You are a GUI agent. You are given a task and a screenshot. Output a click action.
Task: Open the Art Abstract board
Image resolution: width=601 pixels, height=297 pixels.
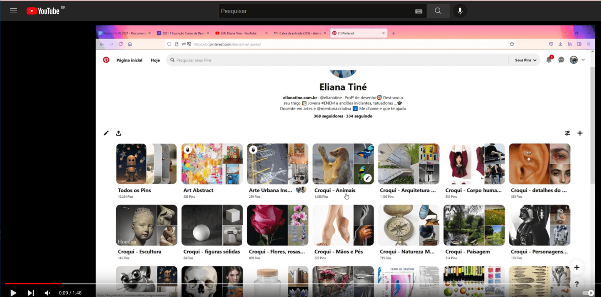tap(212, 164)
